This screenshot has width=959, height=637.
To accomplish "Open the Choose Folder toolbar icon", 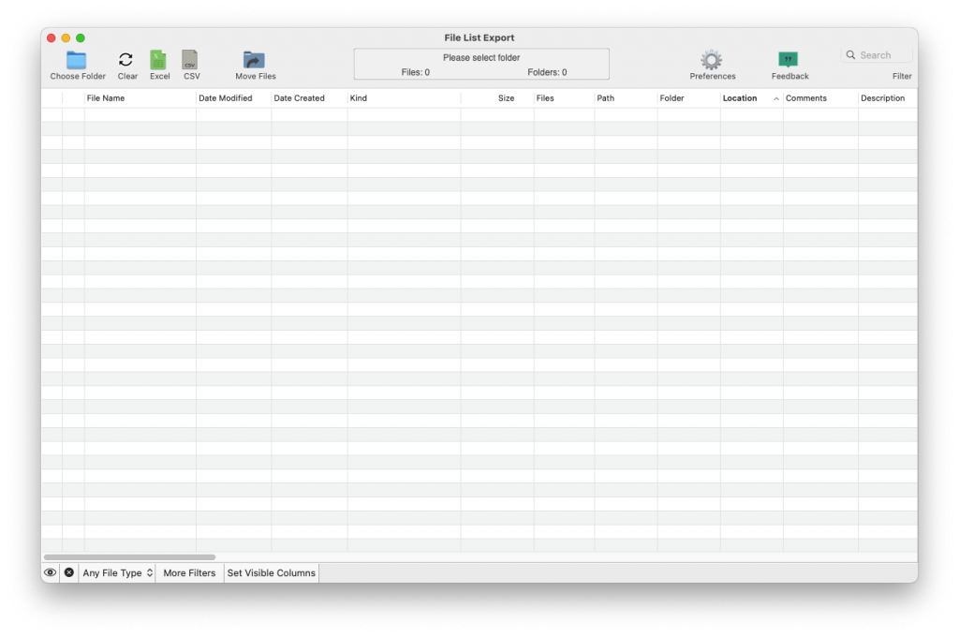I will [77, 60].
